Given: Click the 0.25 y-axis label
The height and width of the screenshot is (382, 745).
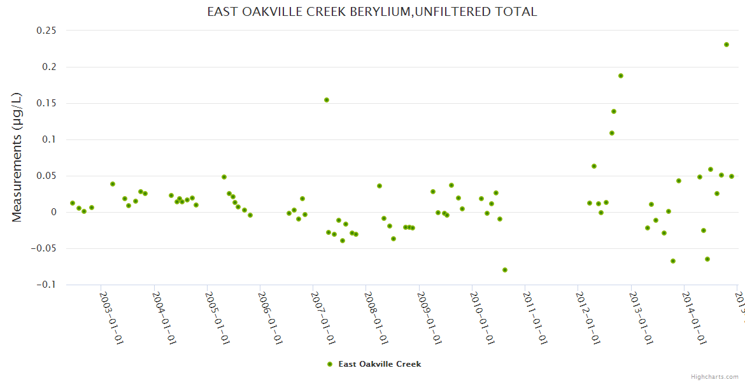Looking at the screenshot, I should click(x=44, y=31).
